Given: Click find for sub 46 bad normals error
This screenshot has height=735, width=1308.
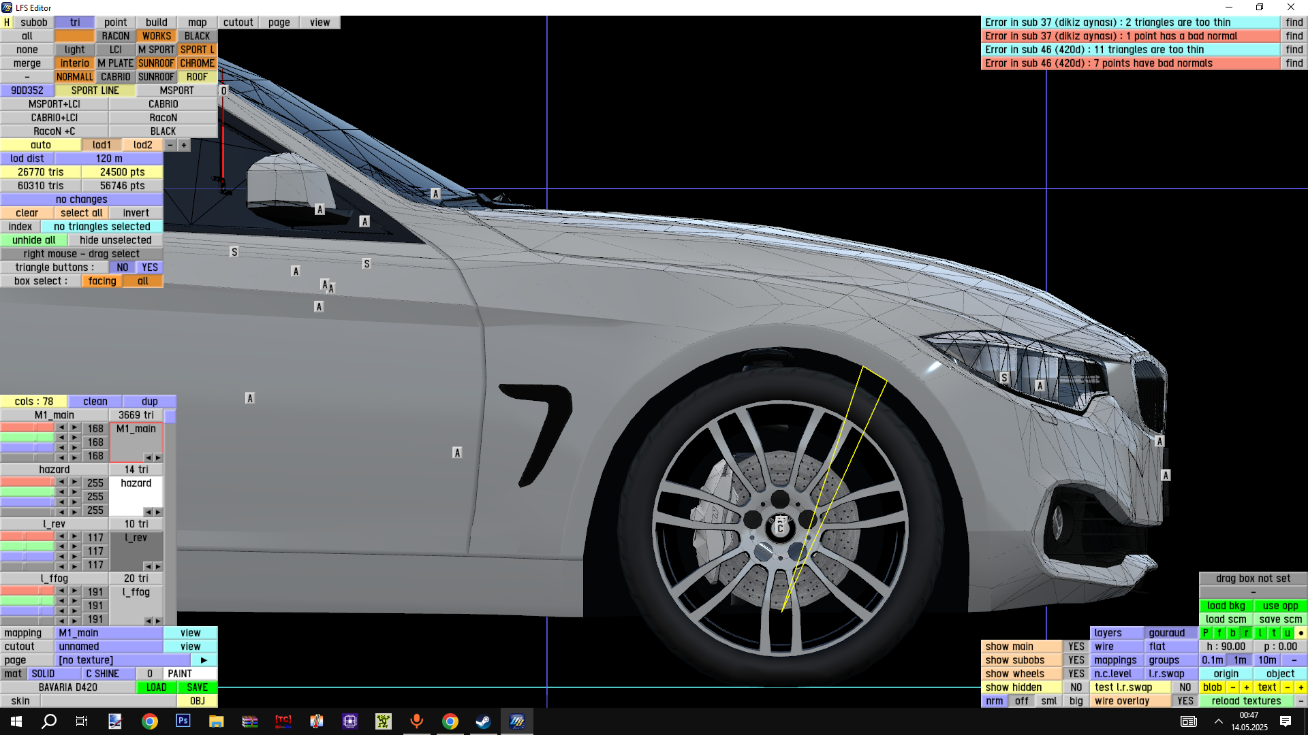Looking at the screenshot, I should tap(1294, 63).
